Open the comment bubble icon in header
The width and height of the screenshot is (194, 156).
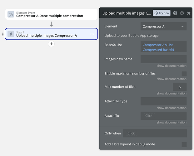[182, 13]
